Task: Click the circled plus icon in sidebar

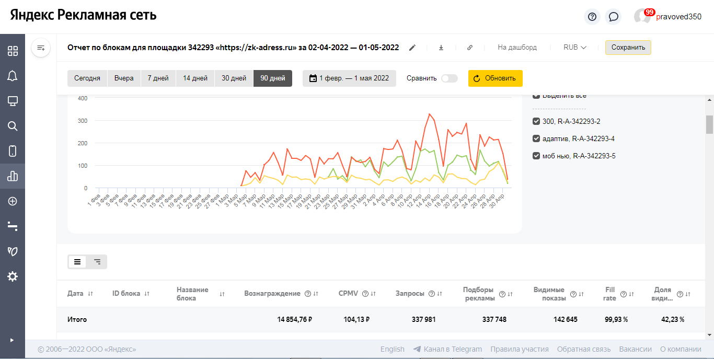Action: (x=13, y=201)
